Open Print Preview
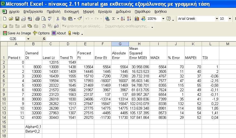The height and width of the screenshot is (138, 236). pos(44,19)
